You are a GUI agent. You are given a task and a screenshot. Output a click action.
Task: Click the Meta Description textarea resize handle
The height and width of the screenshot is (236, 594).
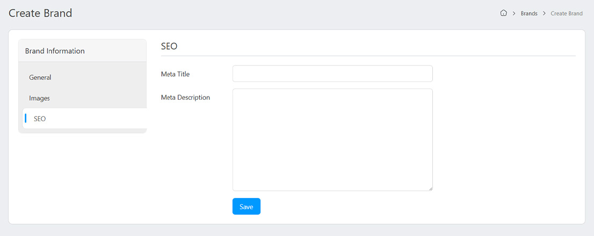click(430, 188)
